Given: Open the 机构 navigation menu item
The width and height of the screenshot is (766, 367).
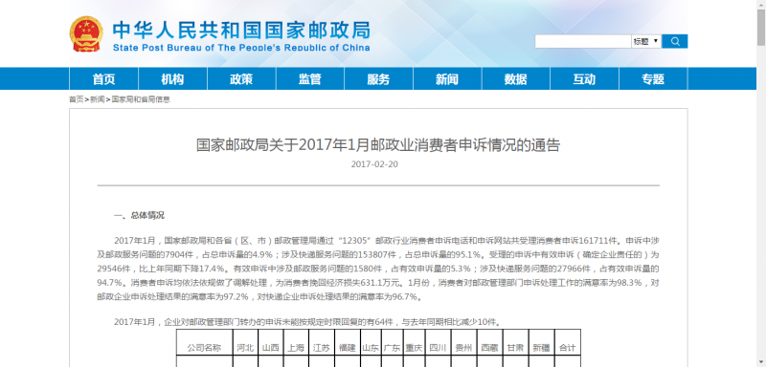Looking at the screenshot, I should click(x=172, y=79).
